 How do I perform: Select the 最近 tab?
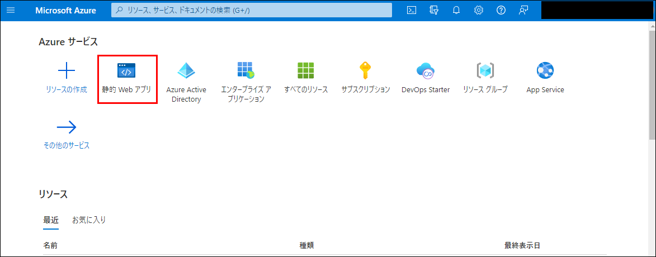51,220
